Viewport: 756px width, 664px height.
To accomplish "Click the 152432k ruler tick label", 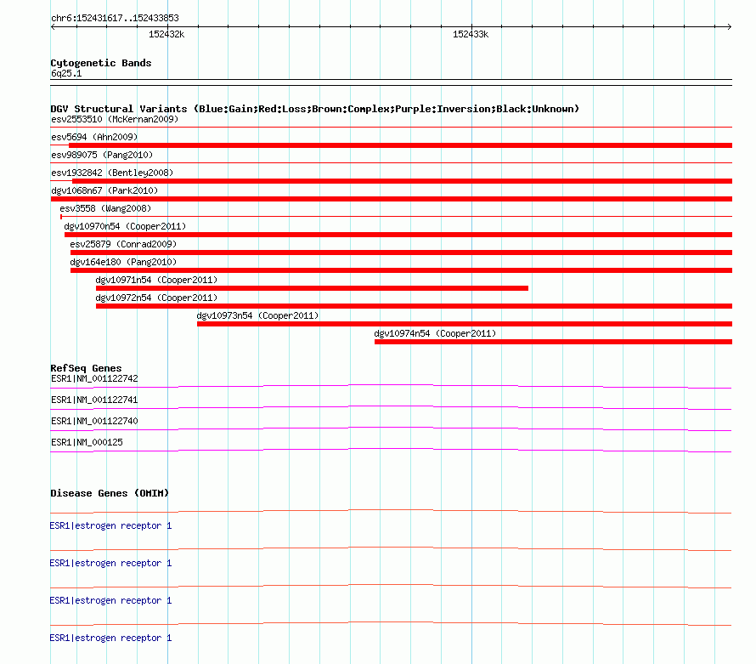I will [166, 34].
